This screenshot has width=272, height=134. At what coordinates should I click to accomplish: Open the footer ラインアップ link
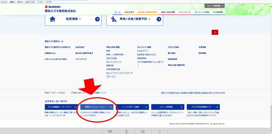[81, 59]
